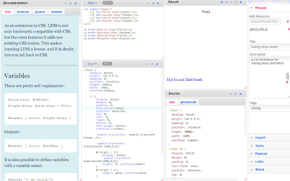290x181 pixels.
Task: Open the less preprocessor dropdown
Action: [92, 64]
